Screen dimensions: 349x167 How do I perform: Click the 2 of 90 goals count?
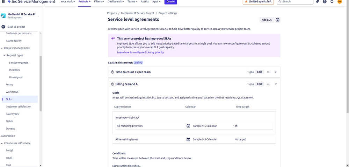[x=138, y=63]
